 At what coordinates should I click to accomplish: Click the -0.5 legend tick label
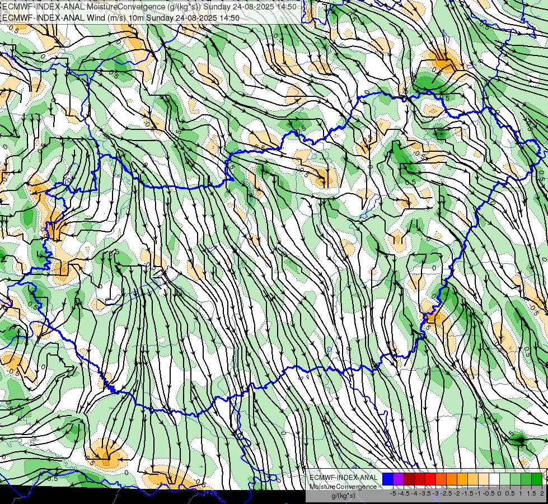[x=489, y=493]
